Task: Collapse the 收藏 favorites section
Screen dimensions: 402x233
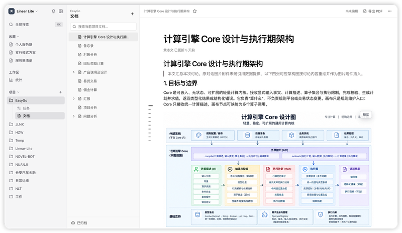Action: click(14, 37)
